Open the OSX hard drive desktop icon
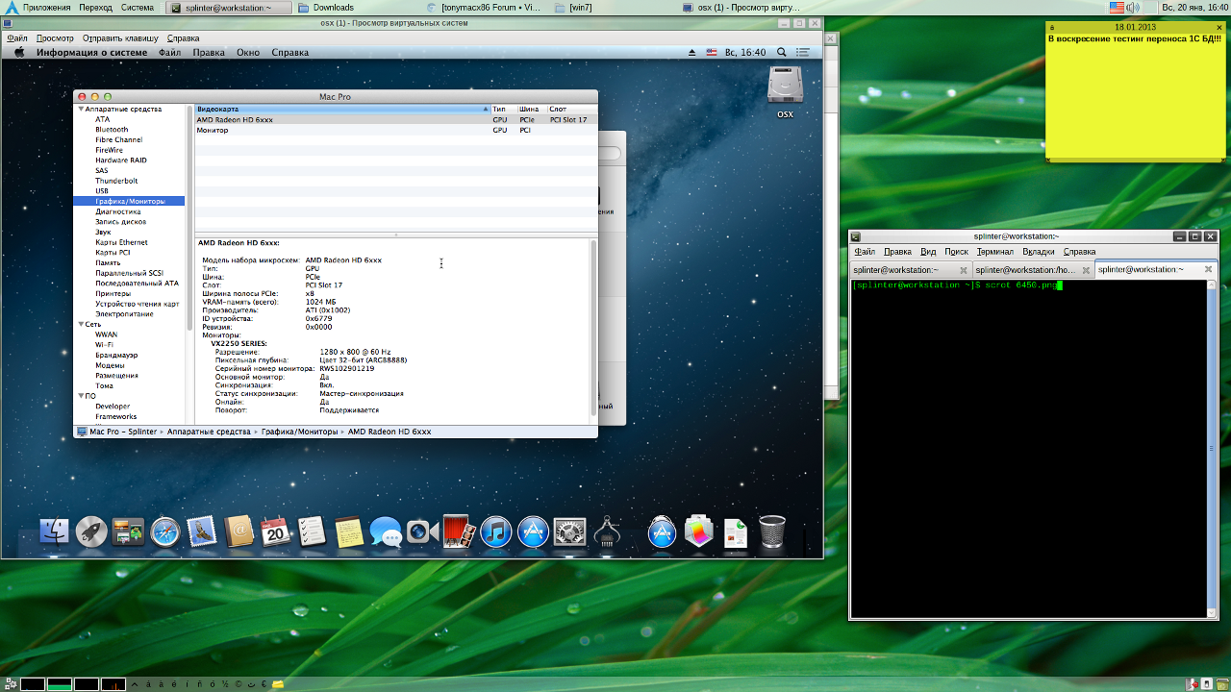The height and width of the screenshot is (692, 1231). [786, 92]
